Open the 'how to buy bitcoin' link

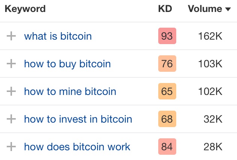click(67, 64)
